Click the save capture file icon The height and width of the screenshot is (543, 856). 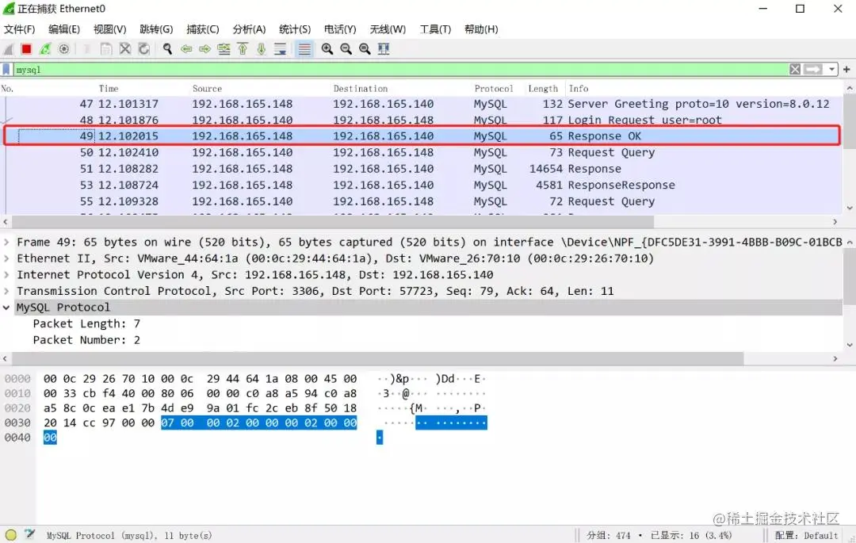106,49
